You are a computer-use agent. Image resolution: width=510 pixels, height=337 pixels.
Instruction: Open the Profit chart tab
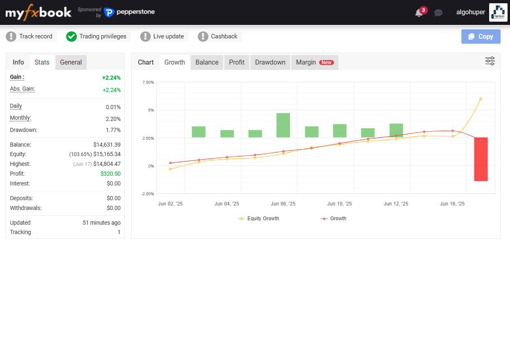point(237,62)
